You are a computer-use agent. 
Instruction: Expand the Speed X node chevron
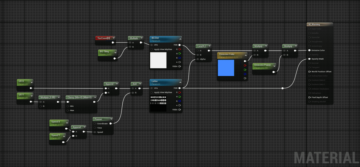(67, 122)
